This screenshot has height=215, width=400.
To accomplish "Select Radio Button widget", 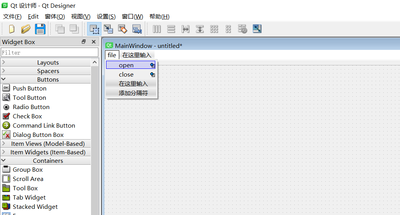I will pos(31,107).
